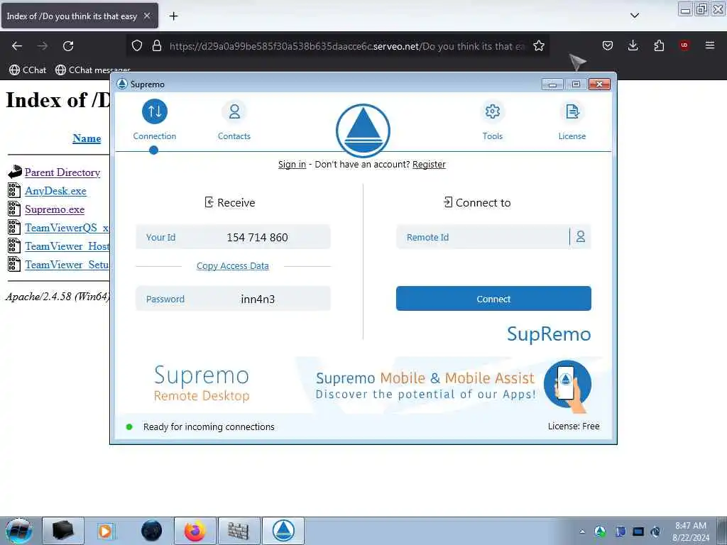Click the Connect to section icon
727x545 pixels.
pyautogui.click(x=448, y=202)
